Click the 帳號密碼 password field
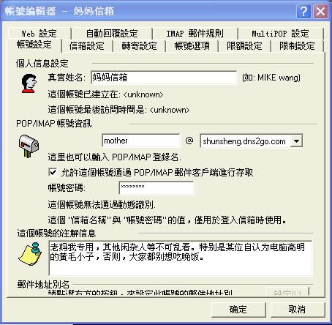332x325 pixels. [x=156, y=188]
